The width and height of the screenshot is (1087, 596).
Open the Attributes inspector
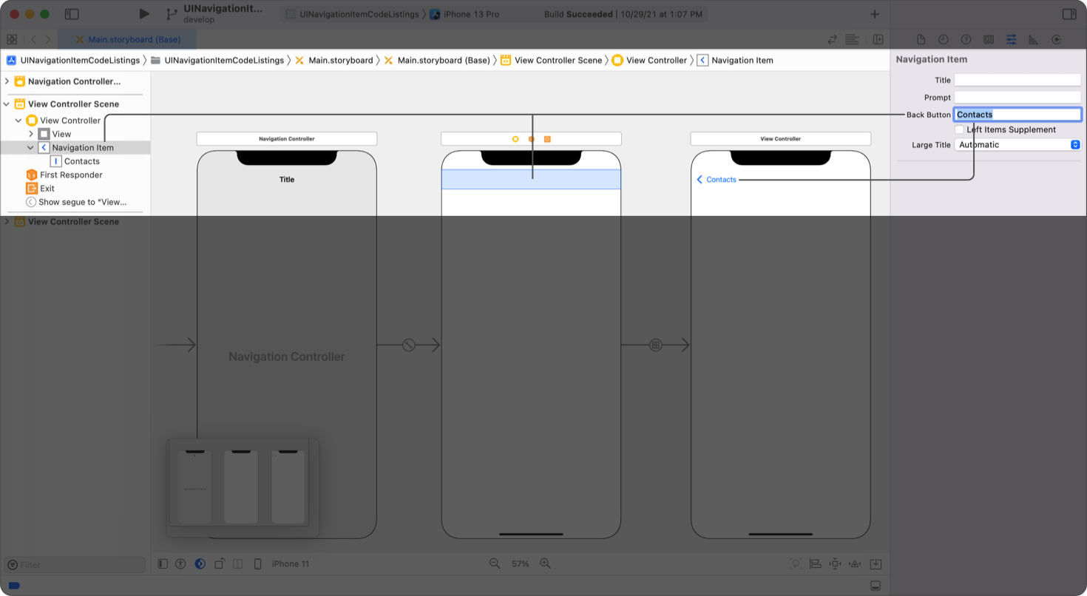1011,39
